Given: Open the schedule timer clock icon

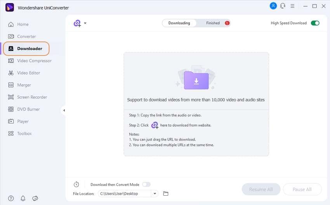Looking at the screenshot, I should pyautogui.click(x=76, y=184).
